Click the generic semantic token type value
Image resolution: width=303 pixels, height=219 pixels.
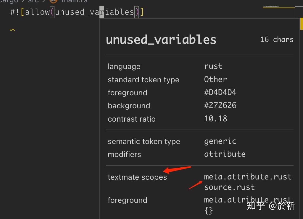[x=220, y=141]
